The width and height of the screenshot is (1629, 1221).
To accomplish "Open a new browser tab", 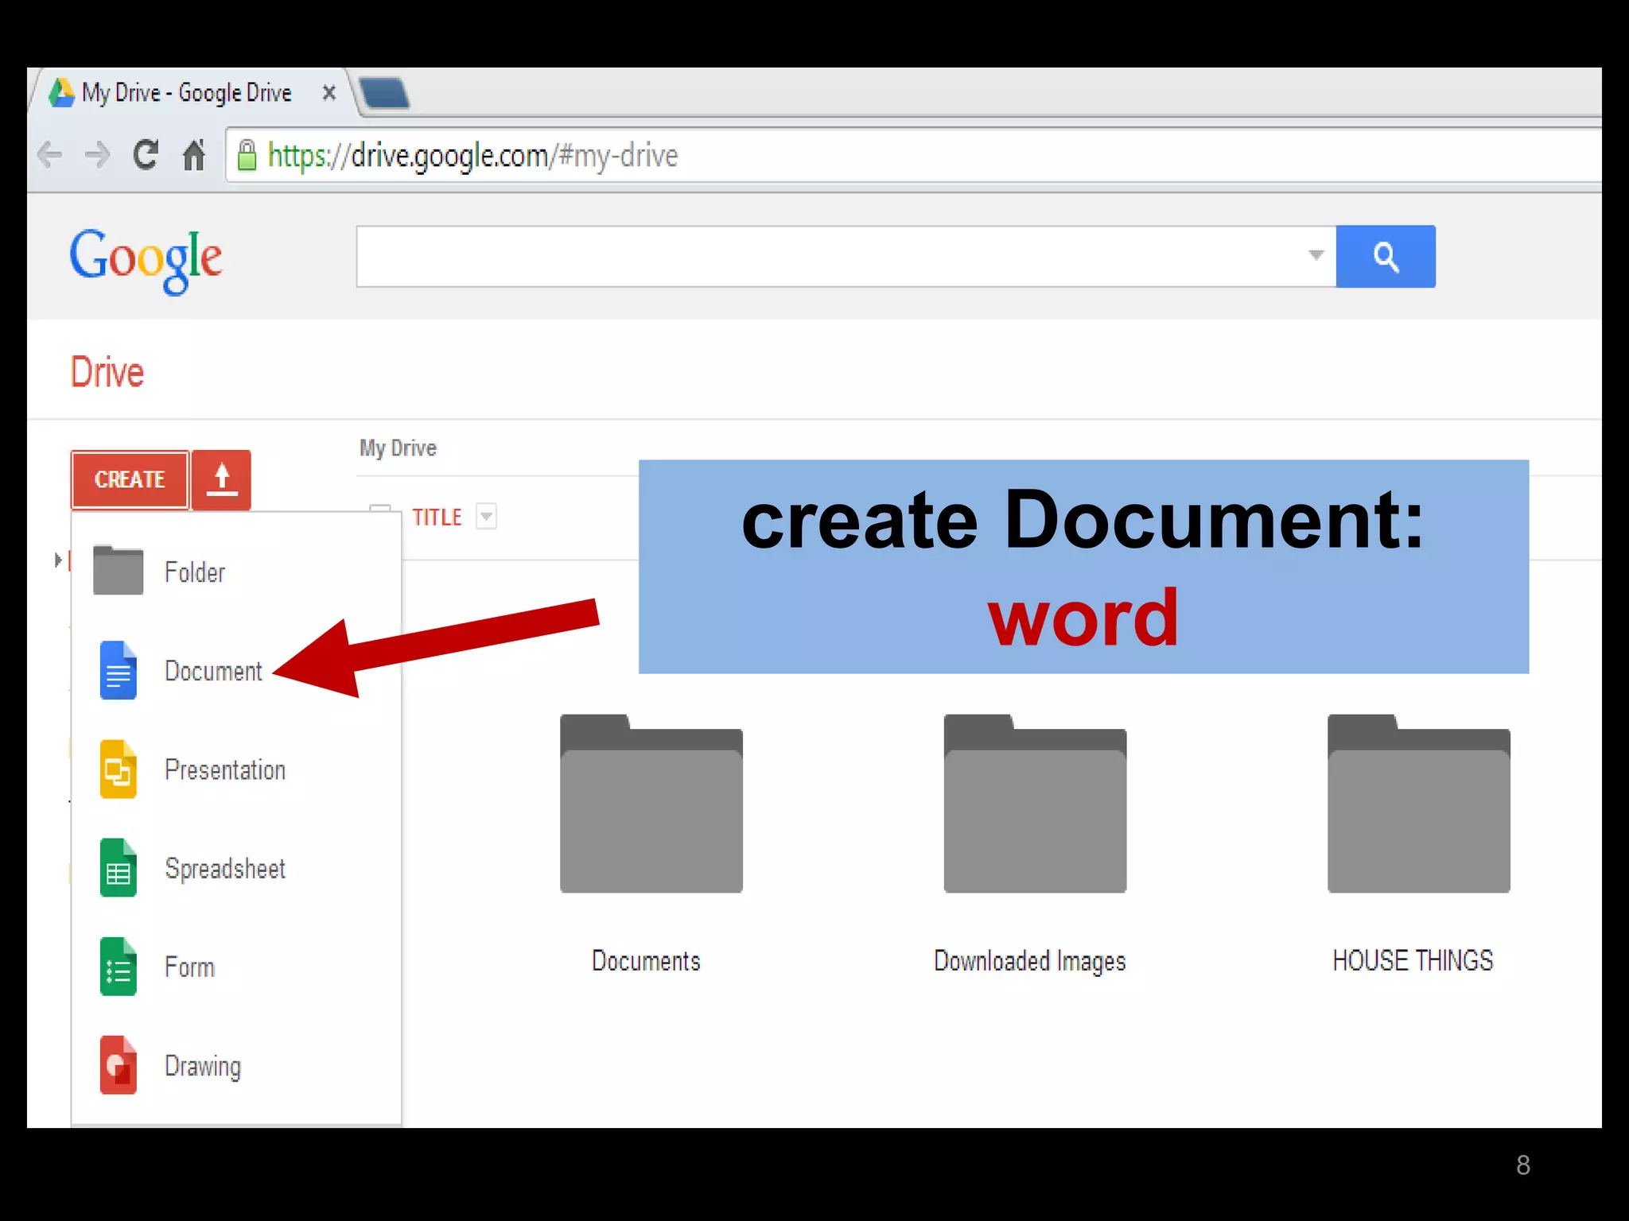I will pos(385,93).
